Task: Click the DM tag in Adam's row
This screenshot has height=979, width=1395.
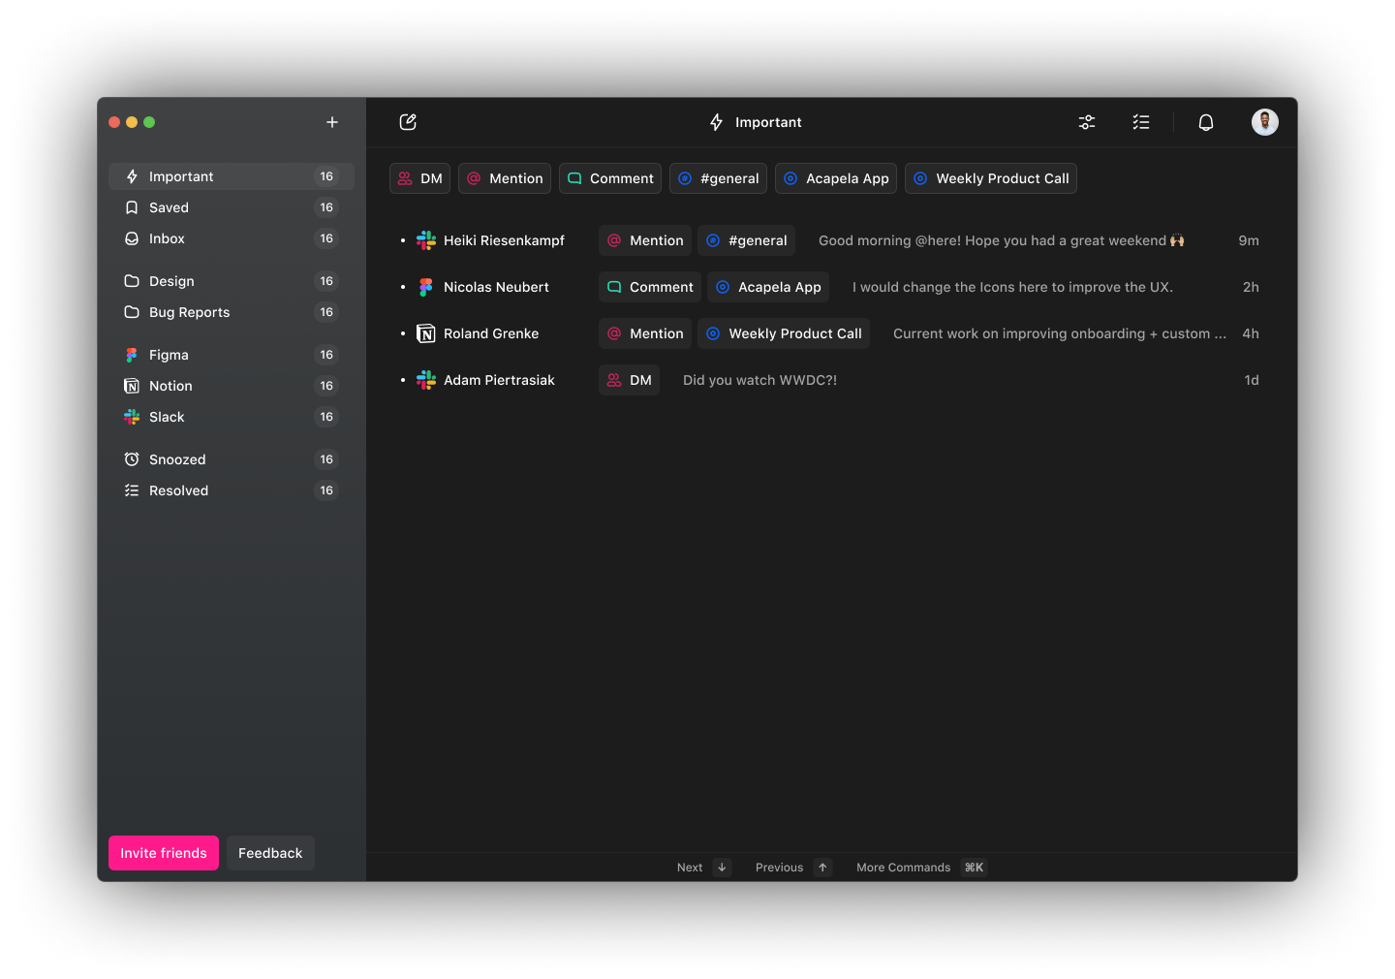Action: pyautogui.click(x=629, y=380)
